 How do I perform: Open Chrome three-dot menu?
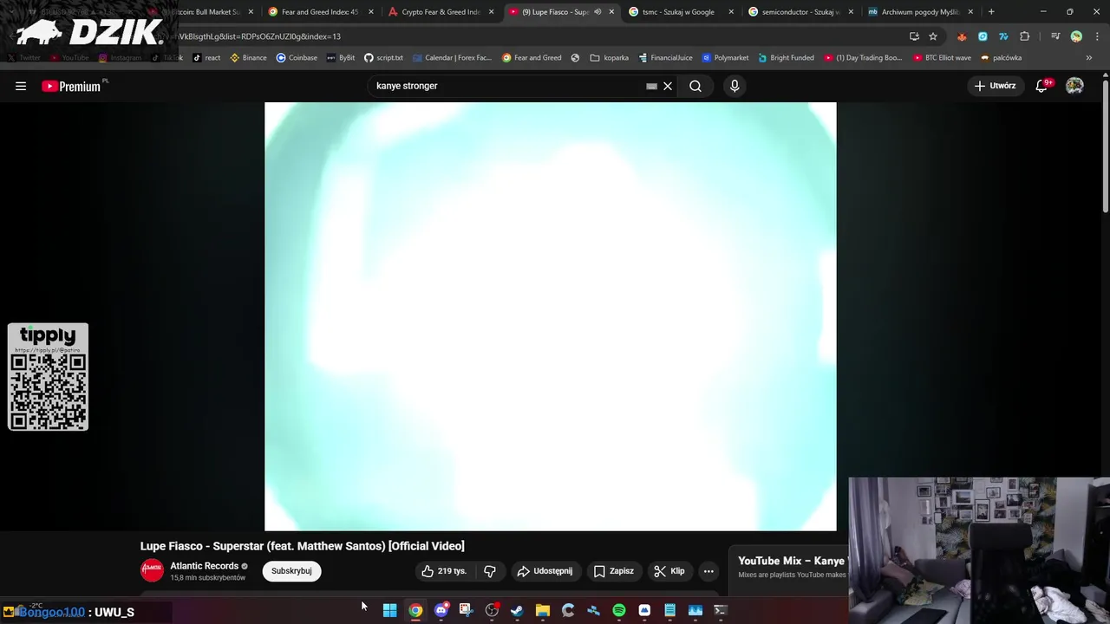pos(1097,36)
